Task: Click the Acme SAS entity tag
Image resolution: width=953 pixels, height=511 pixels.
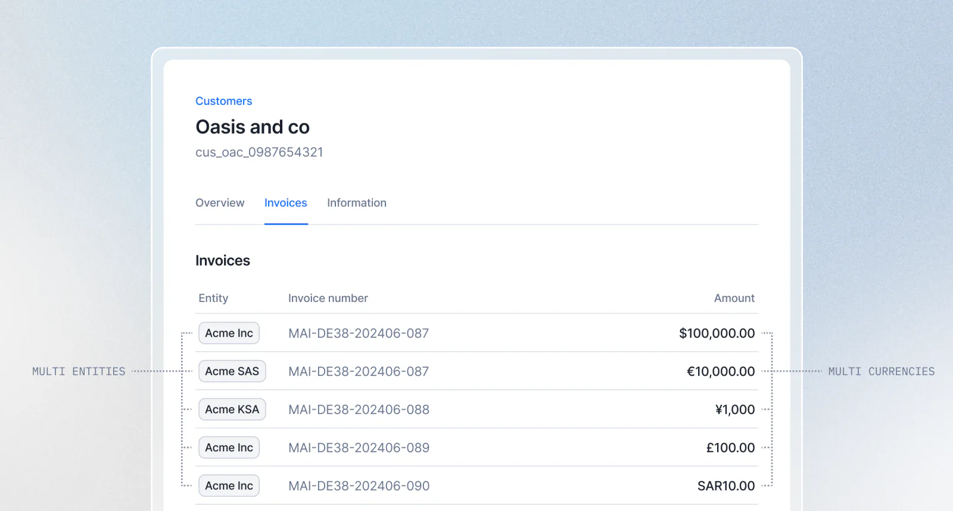Action: coord(232,371)
